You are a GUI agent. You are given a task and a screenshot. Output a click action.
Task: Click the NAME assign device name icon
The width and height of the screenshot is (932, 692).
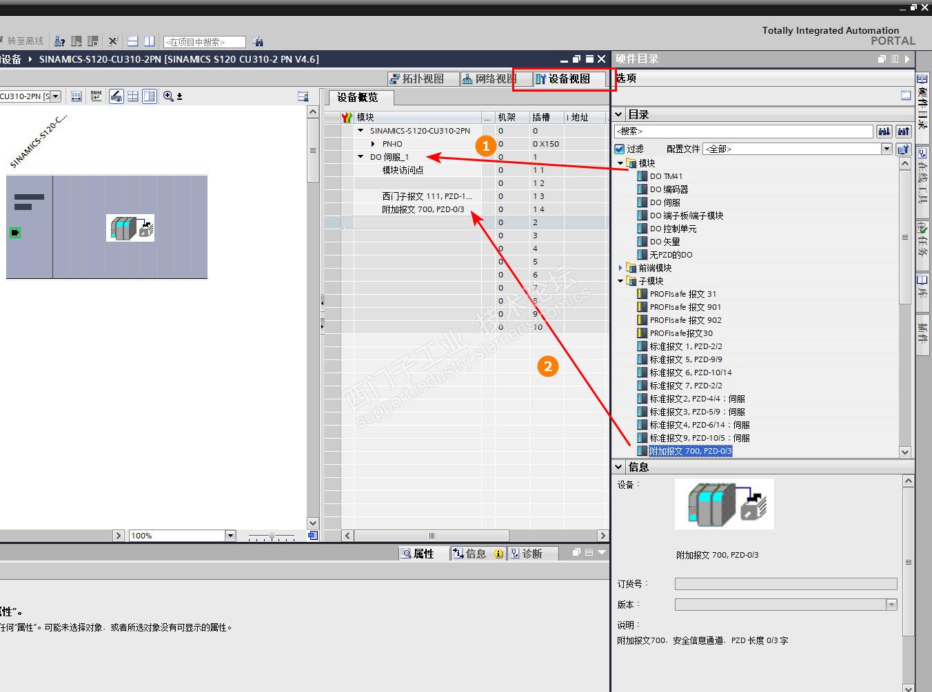tap(96, 96)
